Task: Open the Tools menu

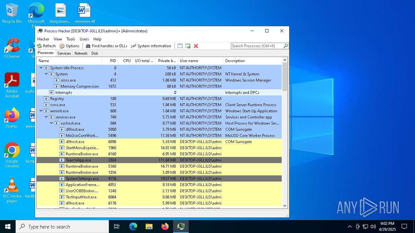Action: (x=71, y=39)
